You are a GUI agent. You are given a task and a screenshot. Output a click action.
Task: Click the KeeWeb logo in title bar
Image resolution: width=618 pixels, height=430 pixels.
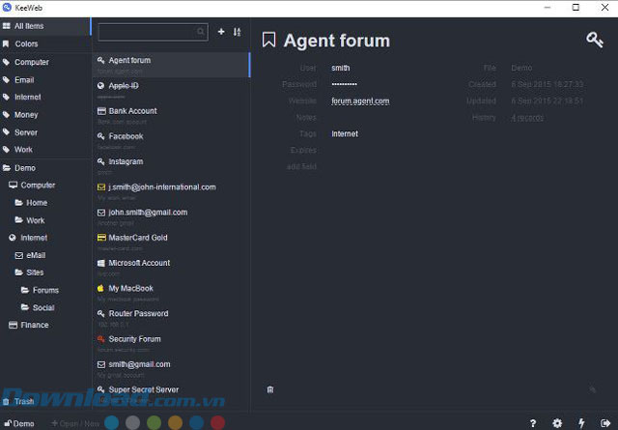pyautogui.click(x=7, y=7)
